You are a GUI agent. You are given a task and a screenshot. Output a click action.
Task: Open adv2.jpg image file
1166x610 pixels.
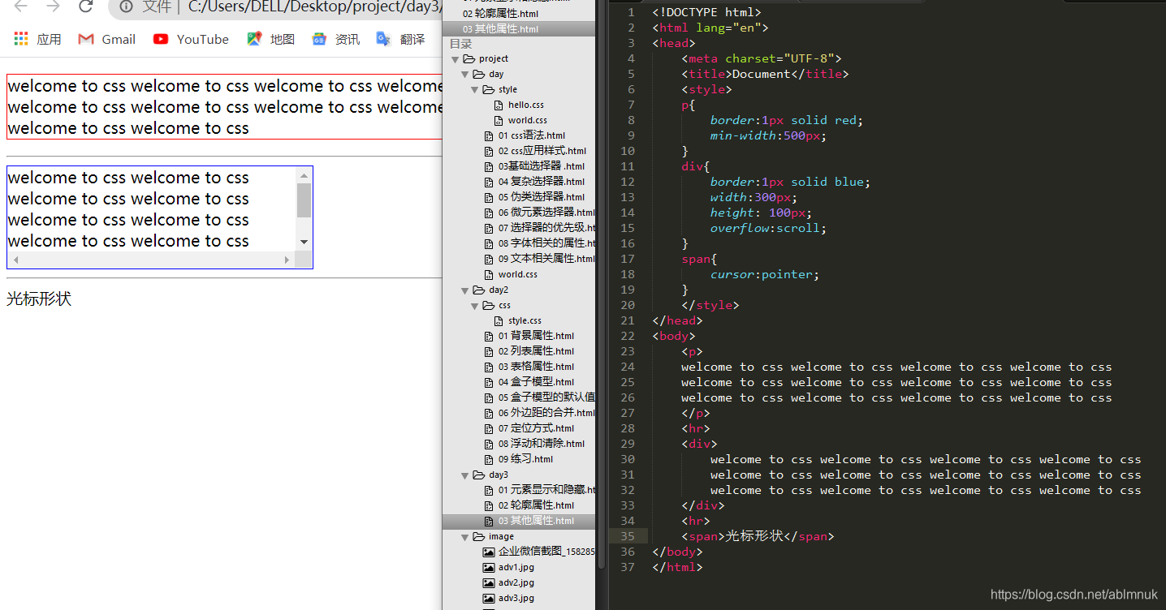516,582
